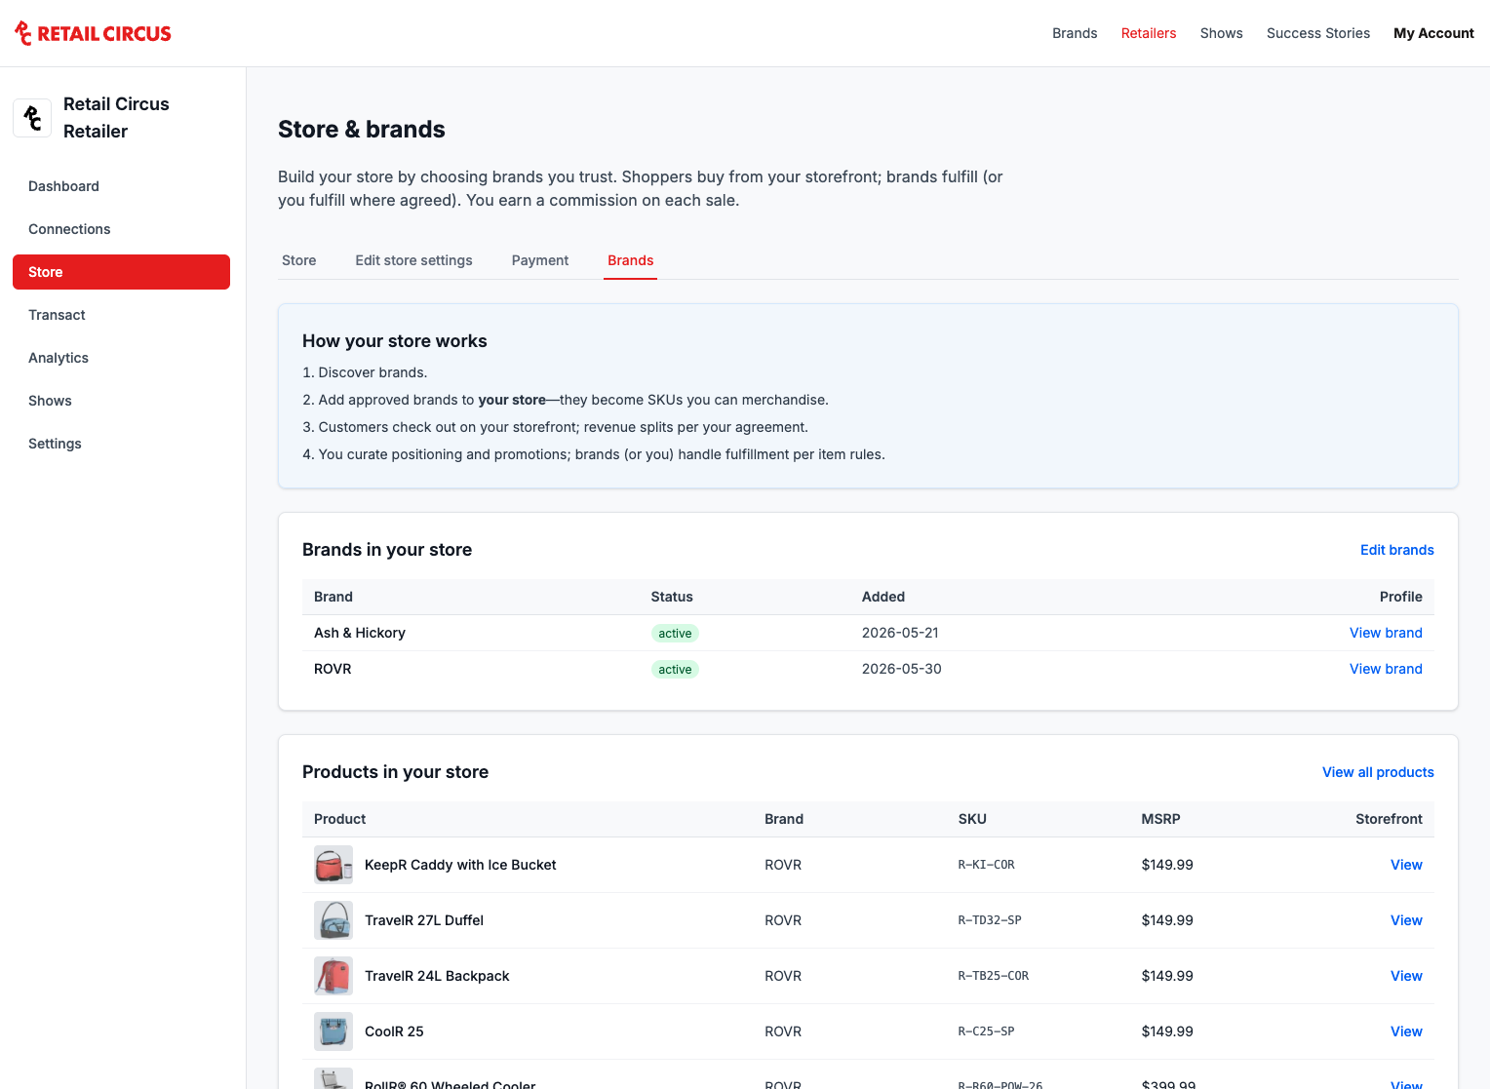Open Transact in sidebar
This screenshot has width=1490, height=1089.
pos(121,315)
